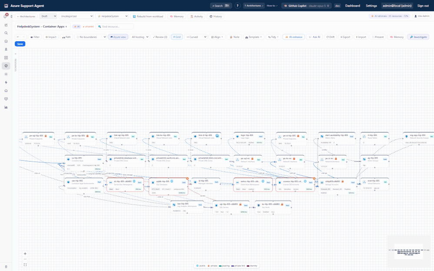Open the notifications bell icon
The height and width of the screenshot is (271, 434).
pos(5,17)
